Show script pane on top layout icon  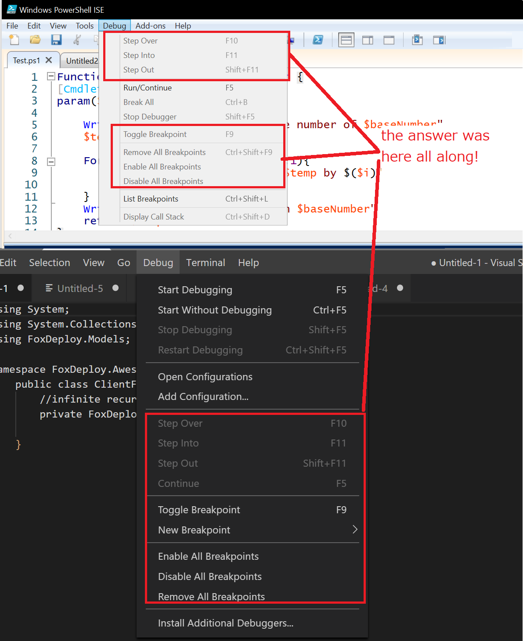point(346,40)
